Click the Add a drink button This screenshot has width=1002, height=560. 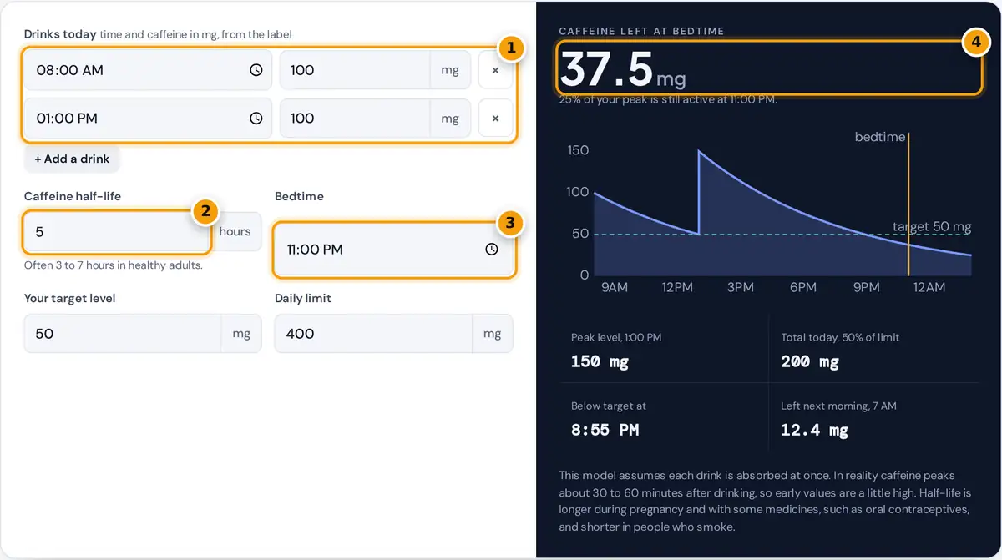pyautogui.click(x=72, y=159)
